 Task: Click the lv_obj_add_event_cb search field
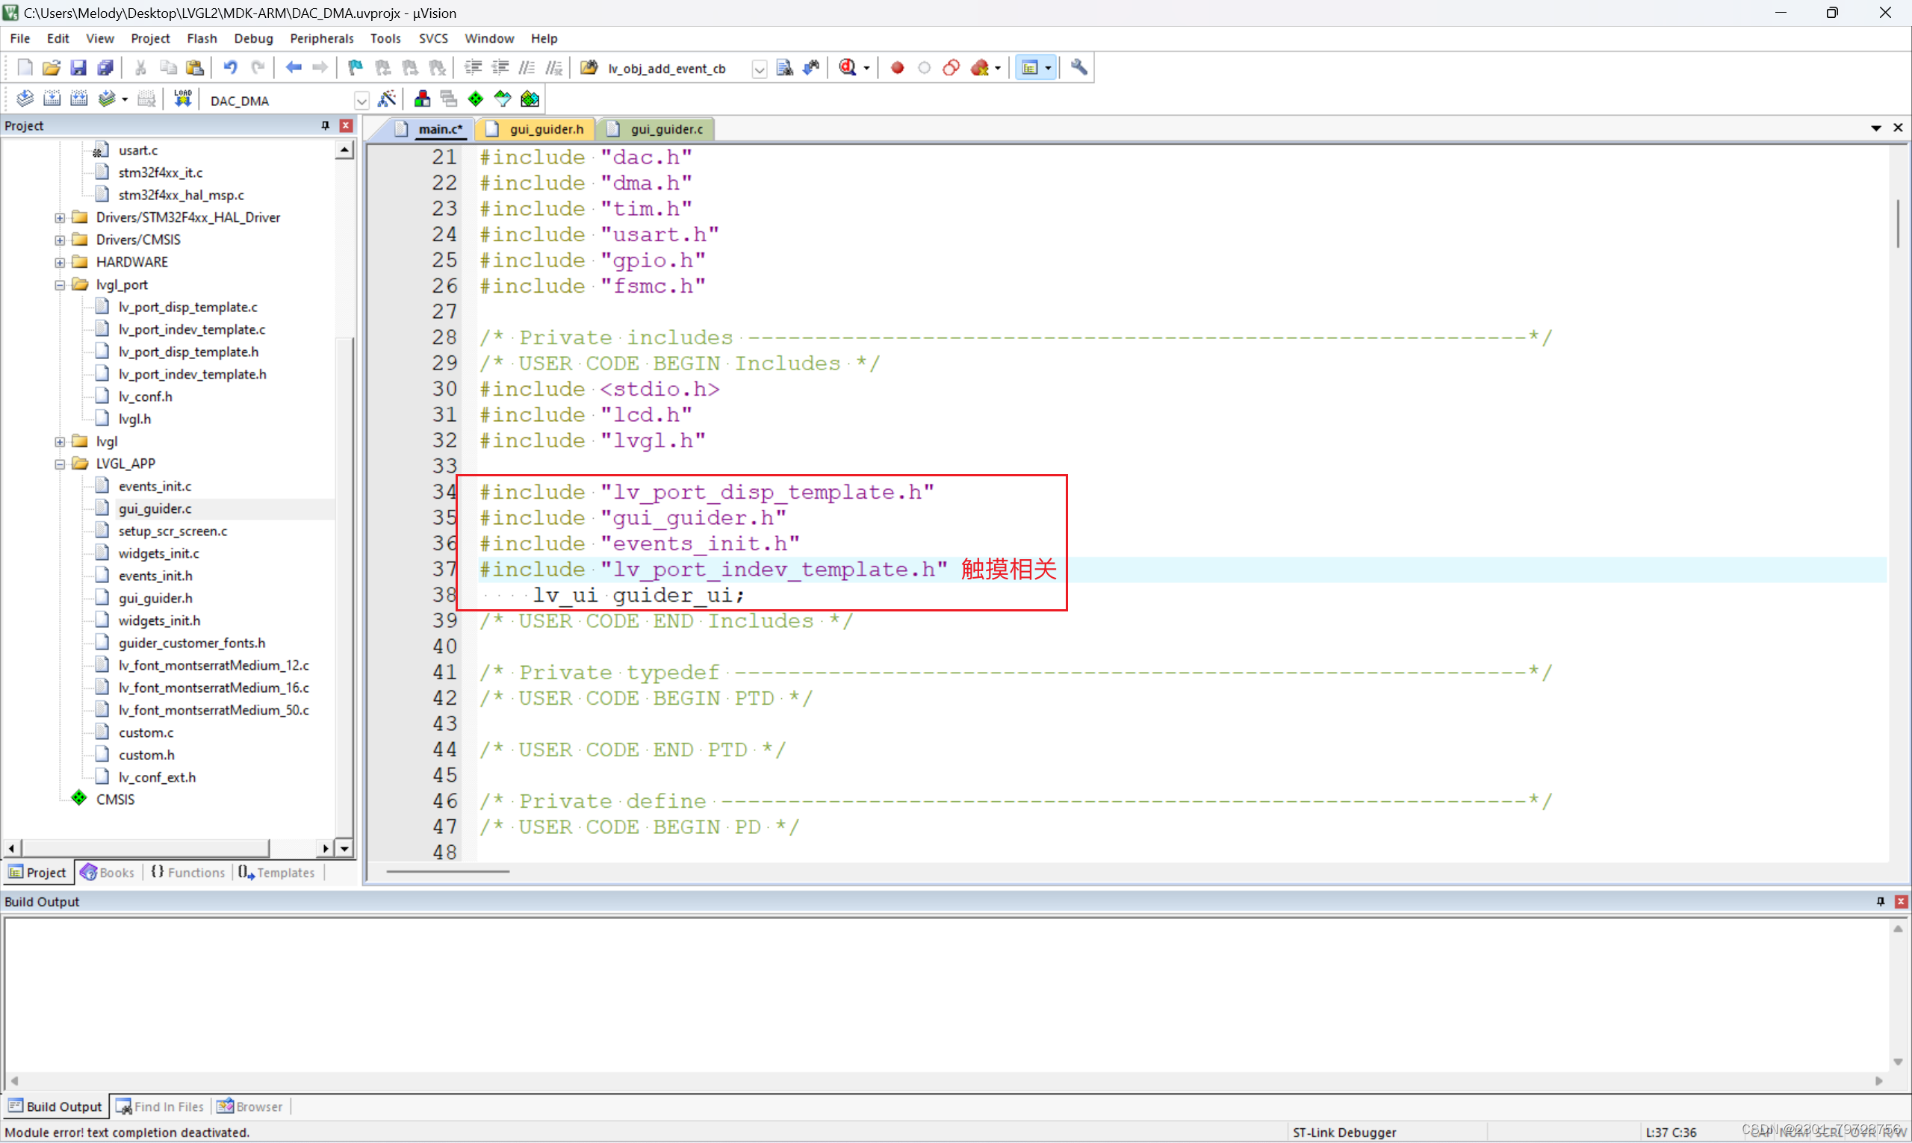pyautogui.click(x=667, y=68)
